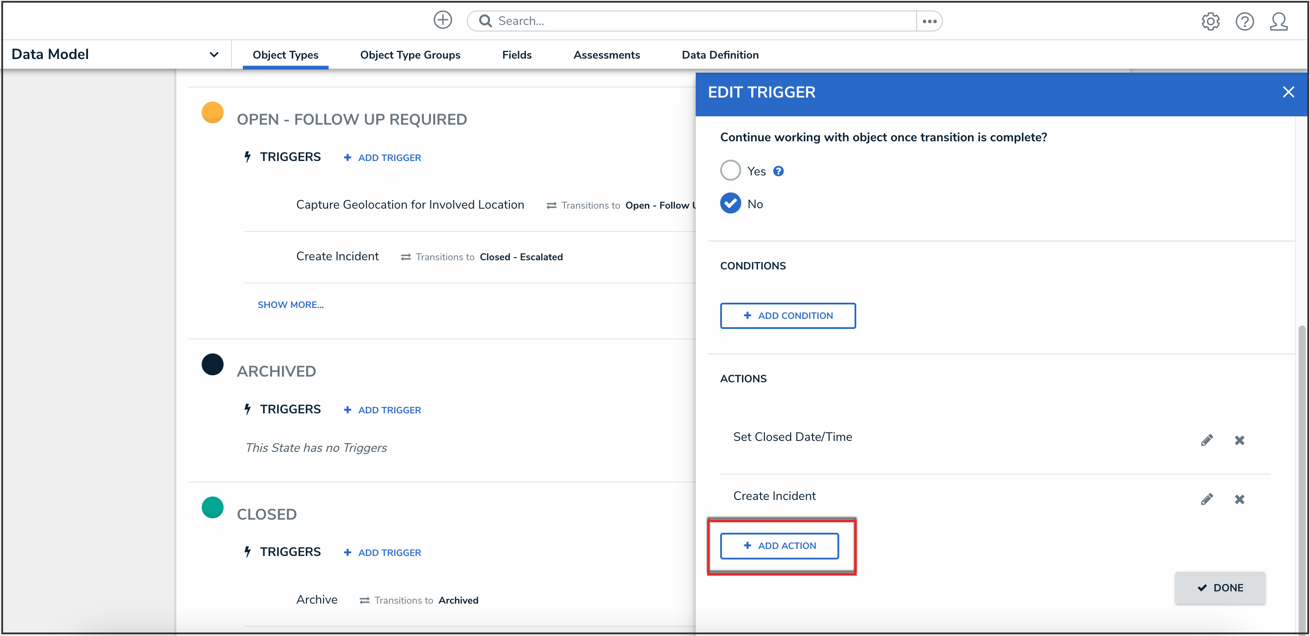The height and width of the screenshot is (636, 1310).
Task: Edit the Create Incident action pencil
Action: click(x=1207, y=499)
